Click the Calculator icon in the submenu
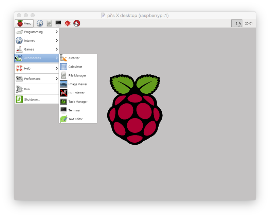The image size is (270, 217). pos(64,67)
